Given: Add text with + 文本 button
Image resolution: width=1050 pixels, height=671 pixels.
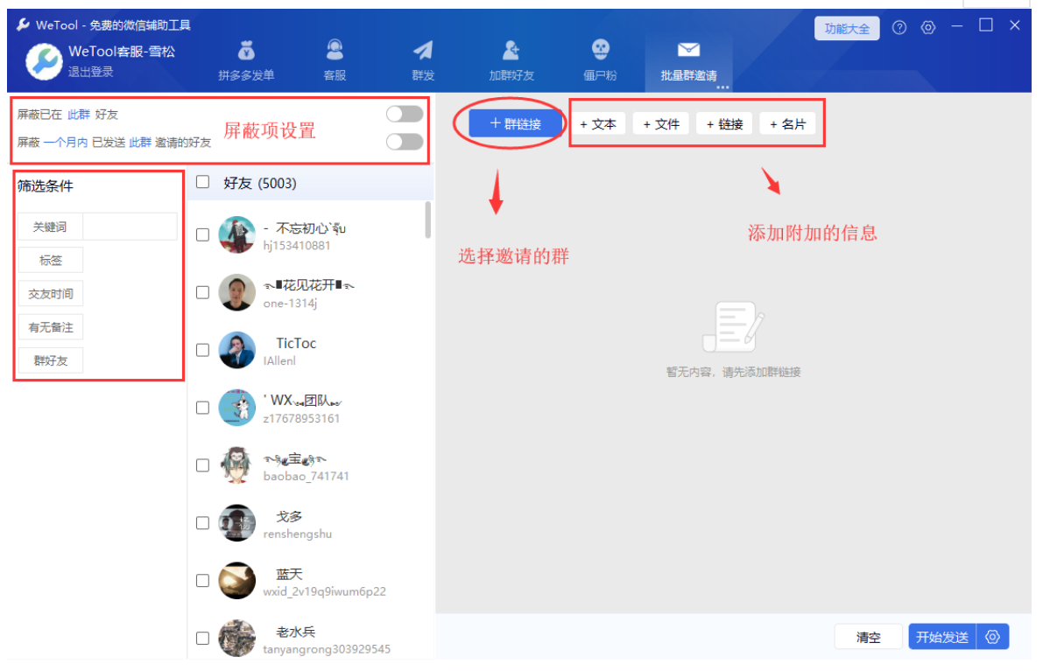Looking at the screenshot, I should tap(598, 123).
